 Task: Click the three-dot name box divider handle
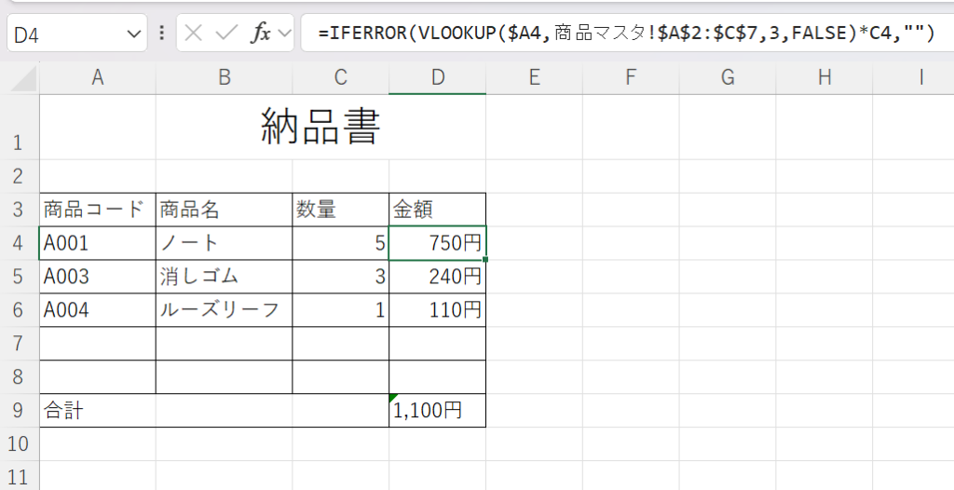(x=162, y=33)
